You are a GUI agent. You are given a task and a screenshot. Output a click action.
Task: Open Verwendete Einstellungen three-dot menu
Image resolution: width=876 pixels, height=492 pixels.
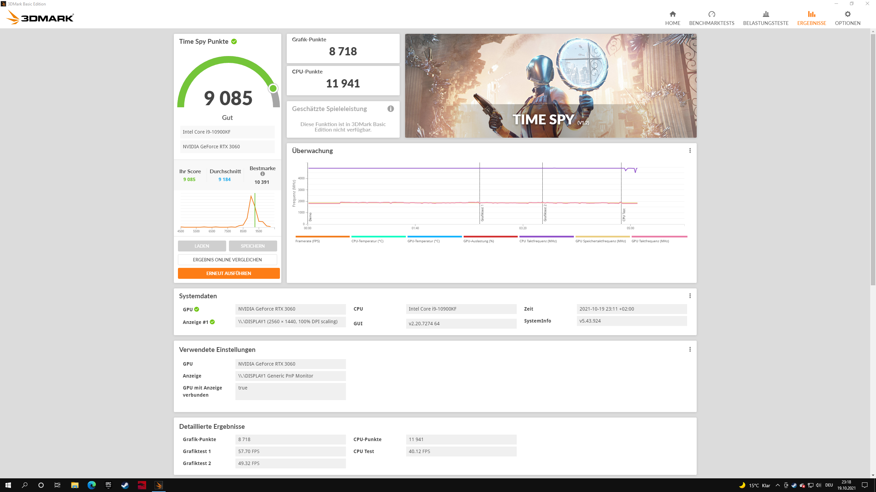(x=690, y=350)
